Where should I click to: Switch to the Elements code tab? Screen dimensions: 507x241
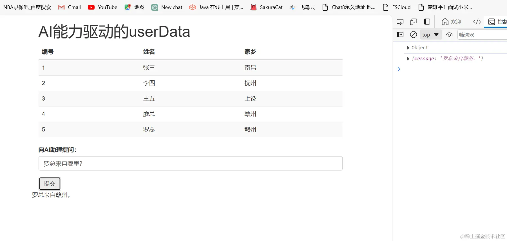click(477, 22)
